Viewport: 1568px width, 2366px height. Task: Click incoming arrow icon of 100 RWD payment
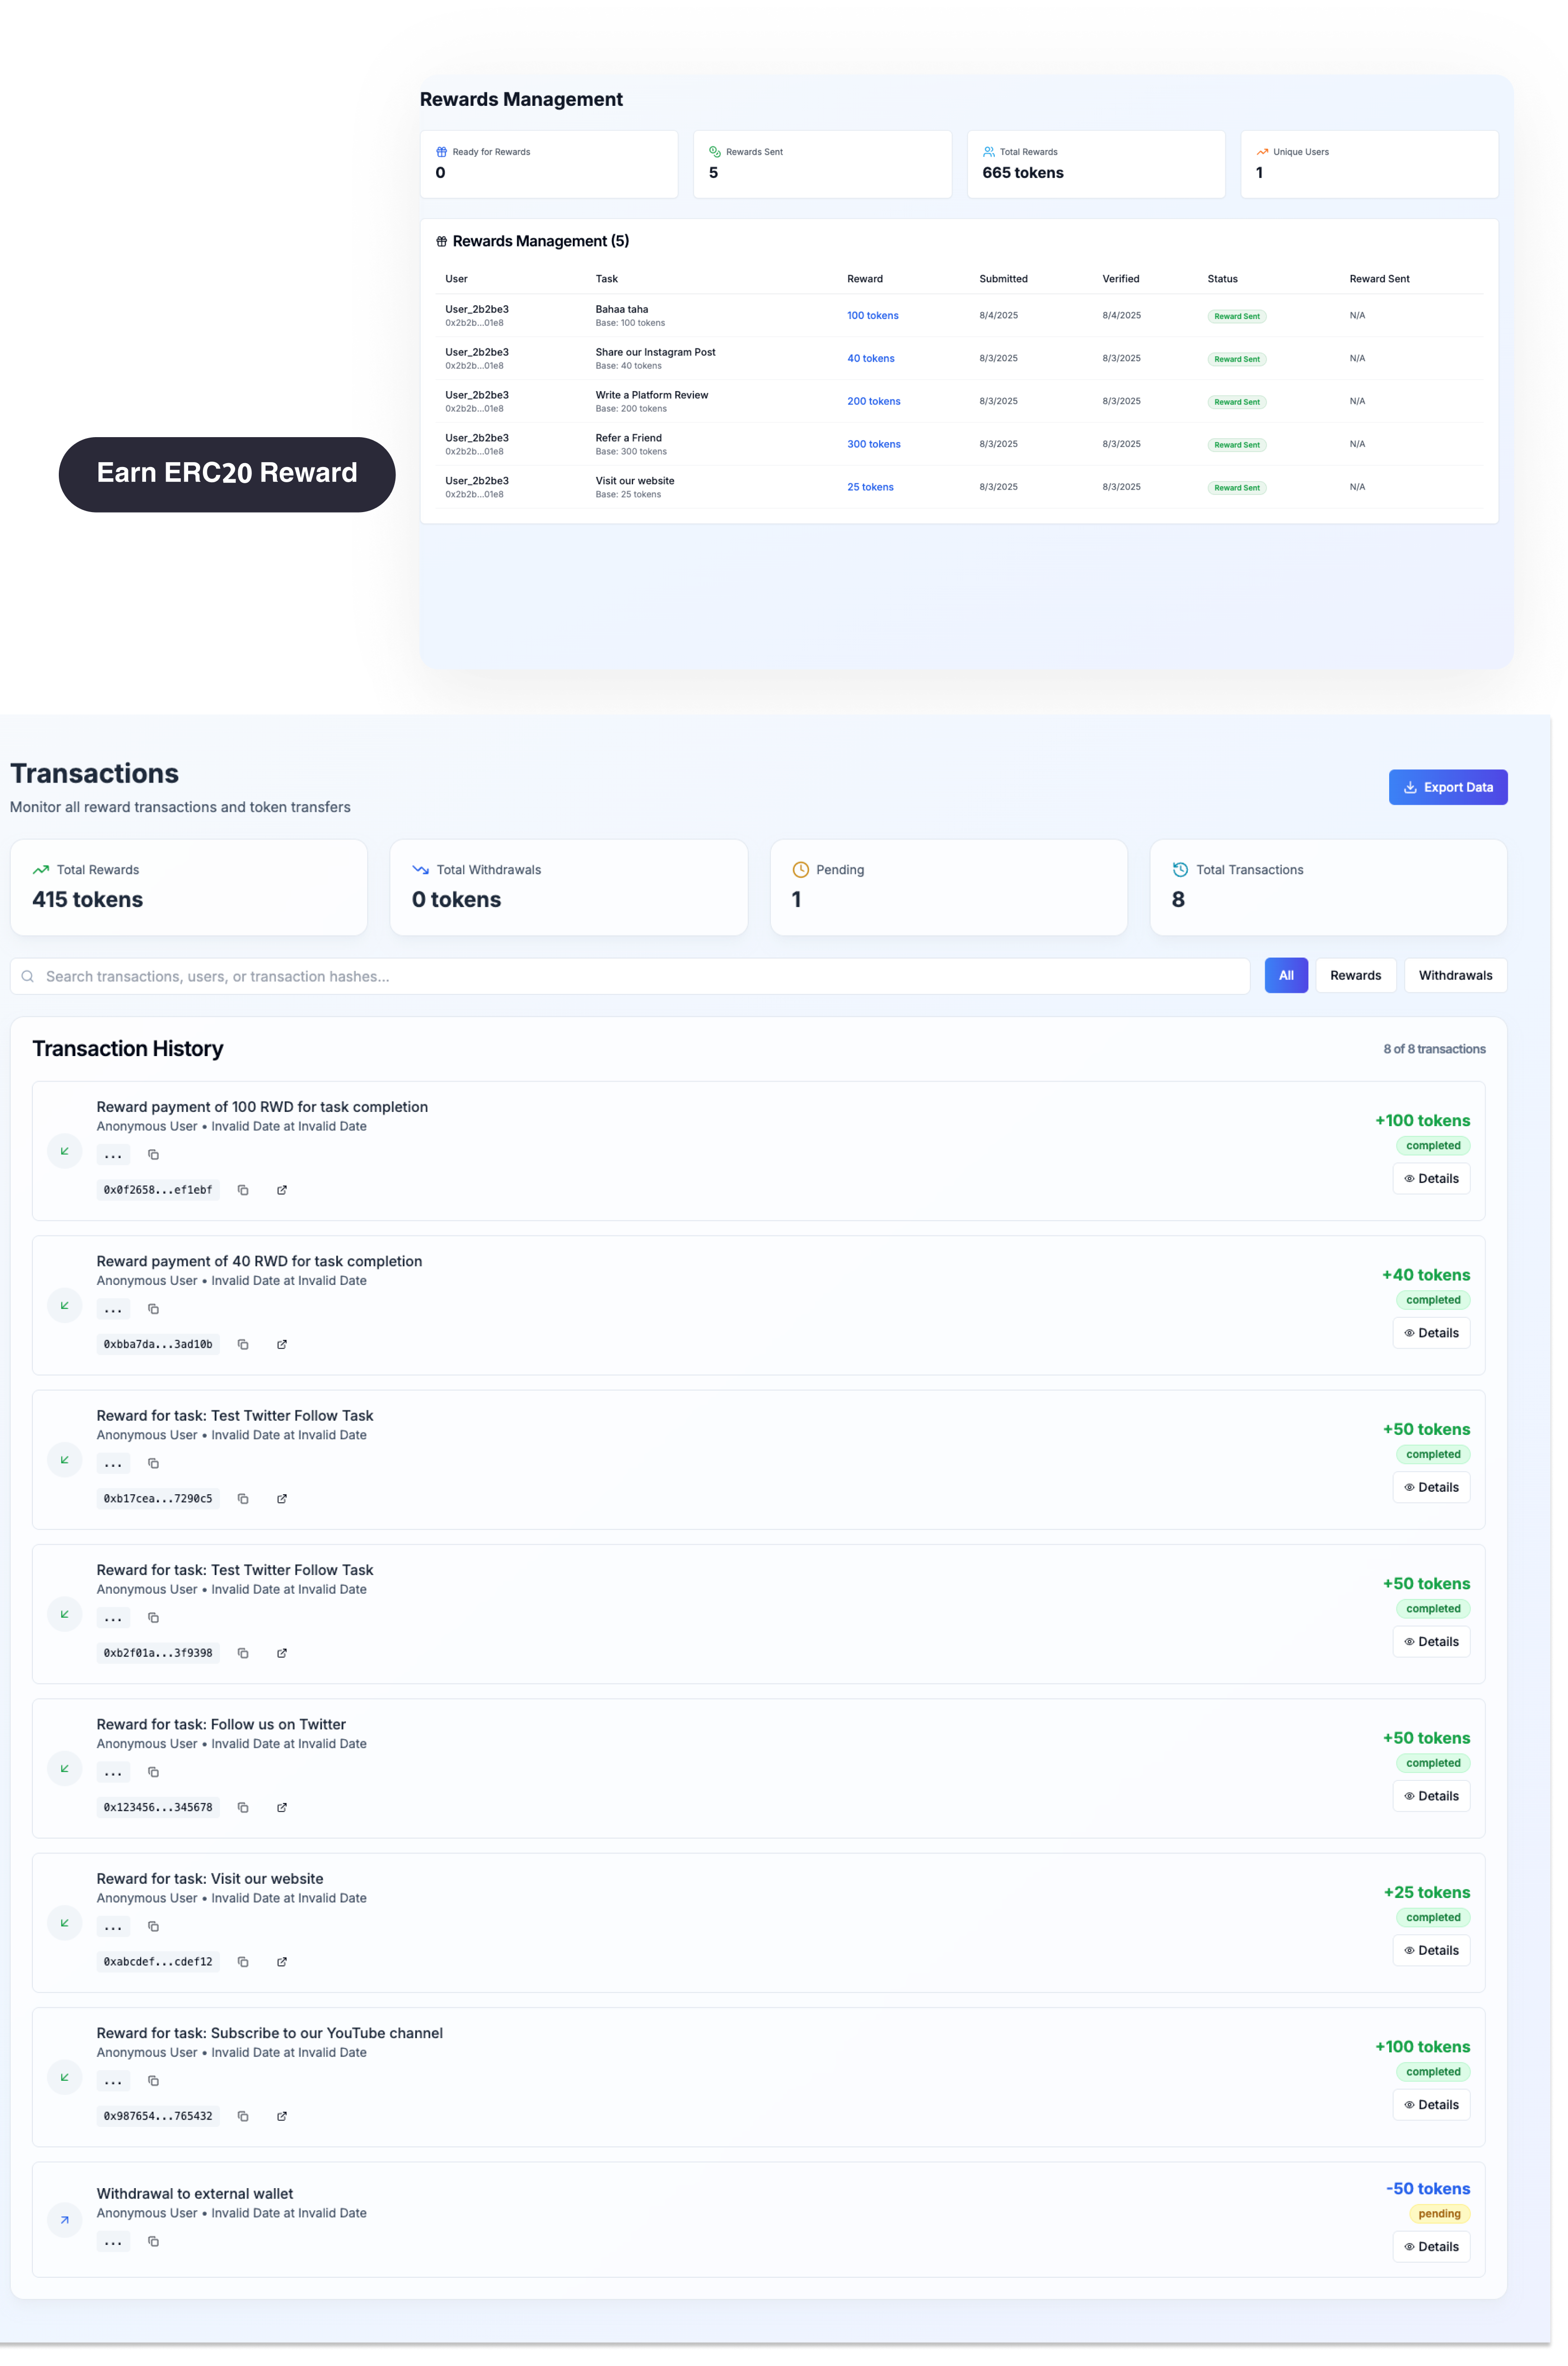click(65, 1151)
